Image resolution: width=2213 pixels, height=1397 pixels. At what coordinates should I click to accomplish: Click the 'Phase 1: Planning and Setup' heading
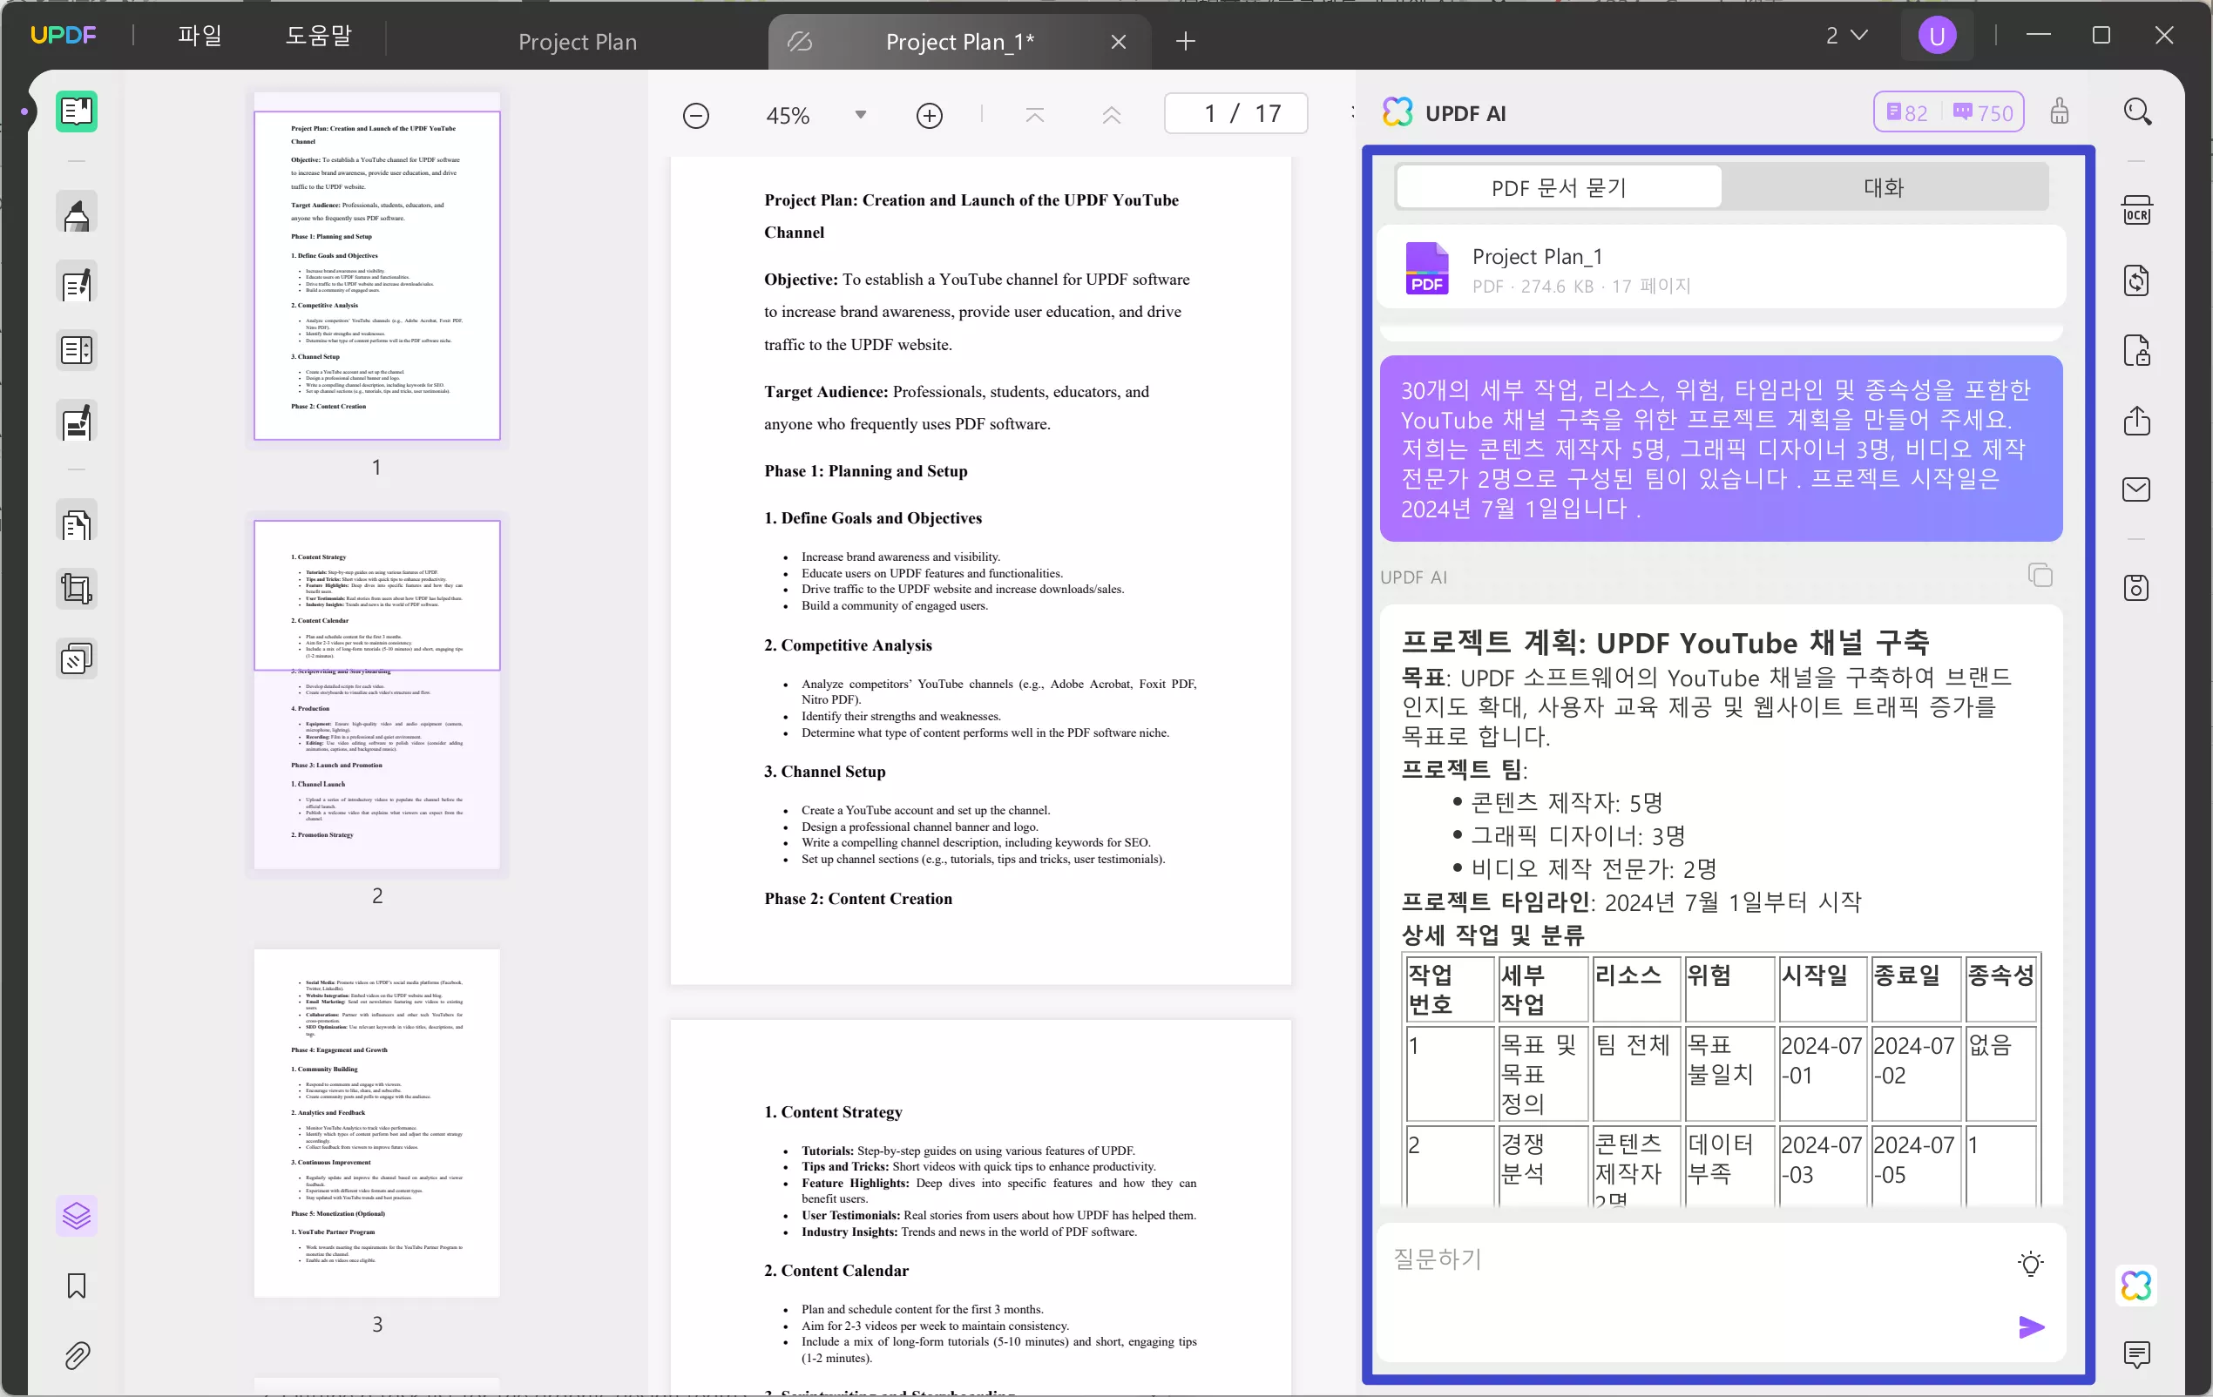866,471
